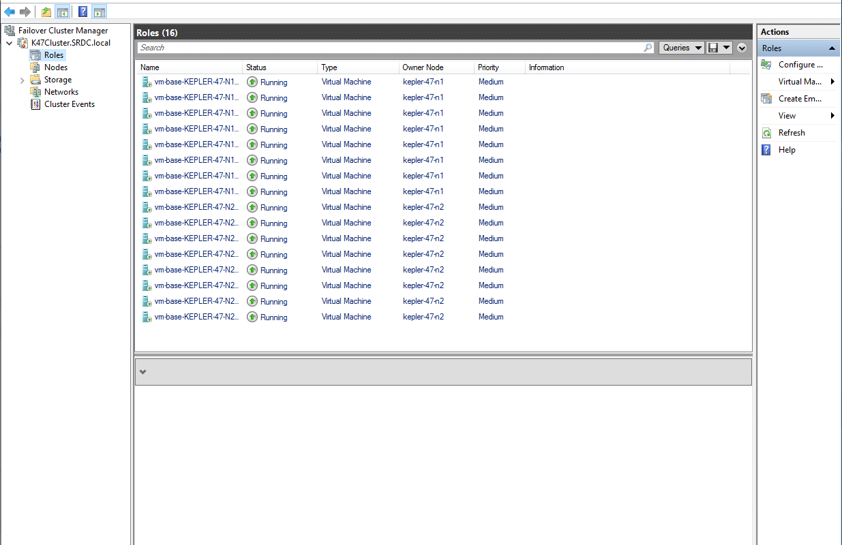Open Networks in the console tree
842x545 pixels.
click(x=61, y=92)
